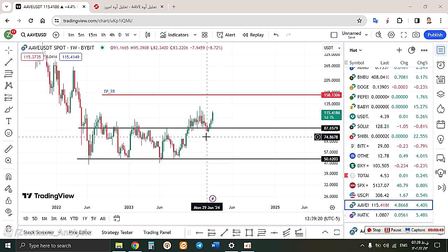The image size is (448, 252).
Task: Open the economic calendar panel
Action: pyautogui.click(x=441, y=124)
